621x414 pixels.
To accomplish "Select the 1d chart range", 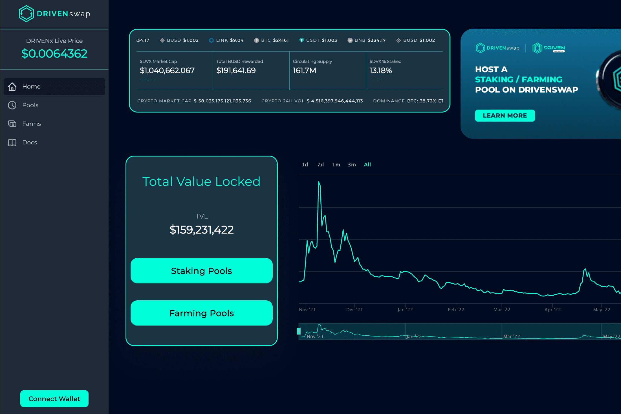I will 305,165.
